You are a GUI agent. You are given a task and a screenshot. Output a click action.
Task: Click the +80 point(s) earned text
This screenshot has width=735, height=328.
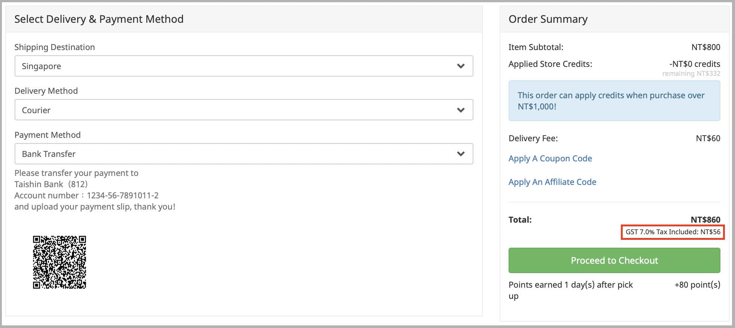click(698, 285)
